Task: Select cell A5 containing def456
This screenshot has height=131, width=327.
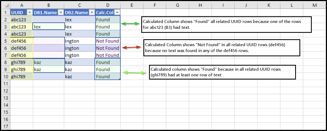Action: pyautogui.click(x=21, y=41)
